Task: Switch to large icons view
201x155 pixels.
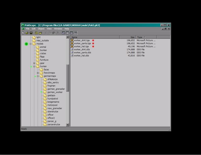Action: 63,33
